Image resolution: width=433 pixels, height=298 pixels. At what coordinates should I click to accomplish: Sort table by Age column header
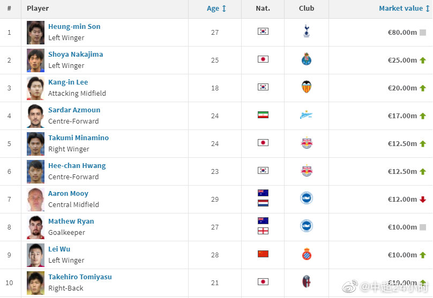click(216, 9)
